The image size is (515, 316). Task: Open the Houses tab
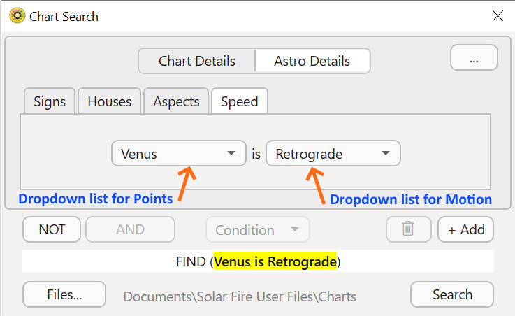110,101
